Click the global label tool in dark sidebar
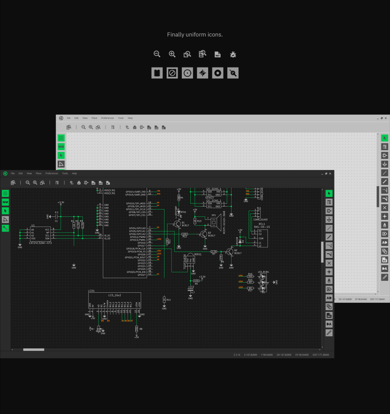Viewport: 390px width, 414px height. pyautogui.click(x=329, y=289)
